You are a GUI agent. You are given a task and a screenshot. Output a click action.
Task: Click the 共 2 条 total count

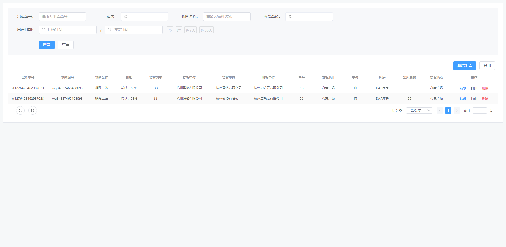click(x=397, y=110)
